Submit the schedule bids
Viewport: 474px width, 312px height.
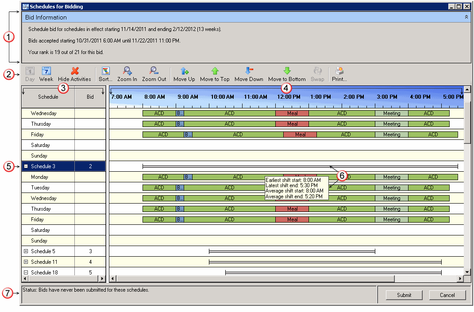pyautogui.click(x=404, y=295)
